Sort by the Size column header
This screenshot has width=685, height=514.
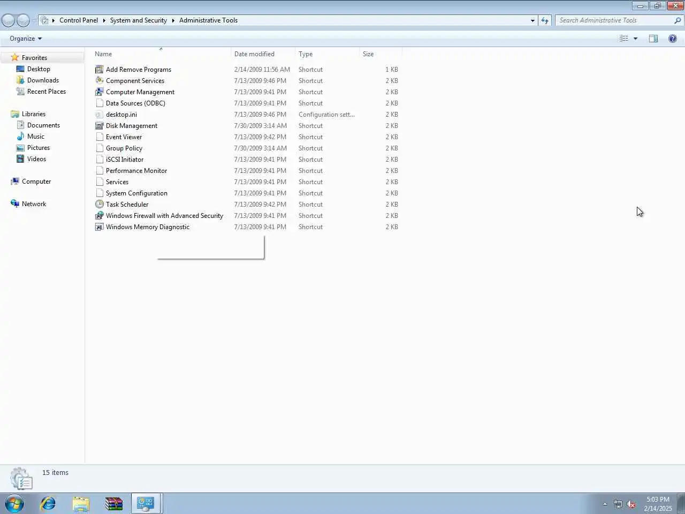pyautogui.click(x=380, y=54)
